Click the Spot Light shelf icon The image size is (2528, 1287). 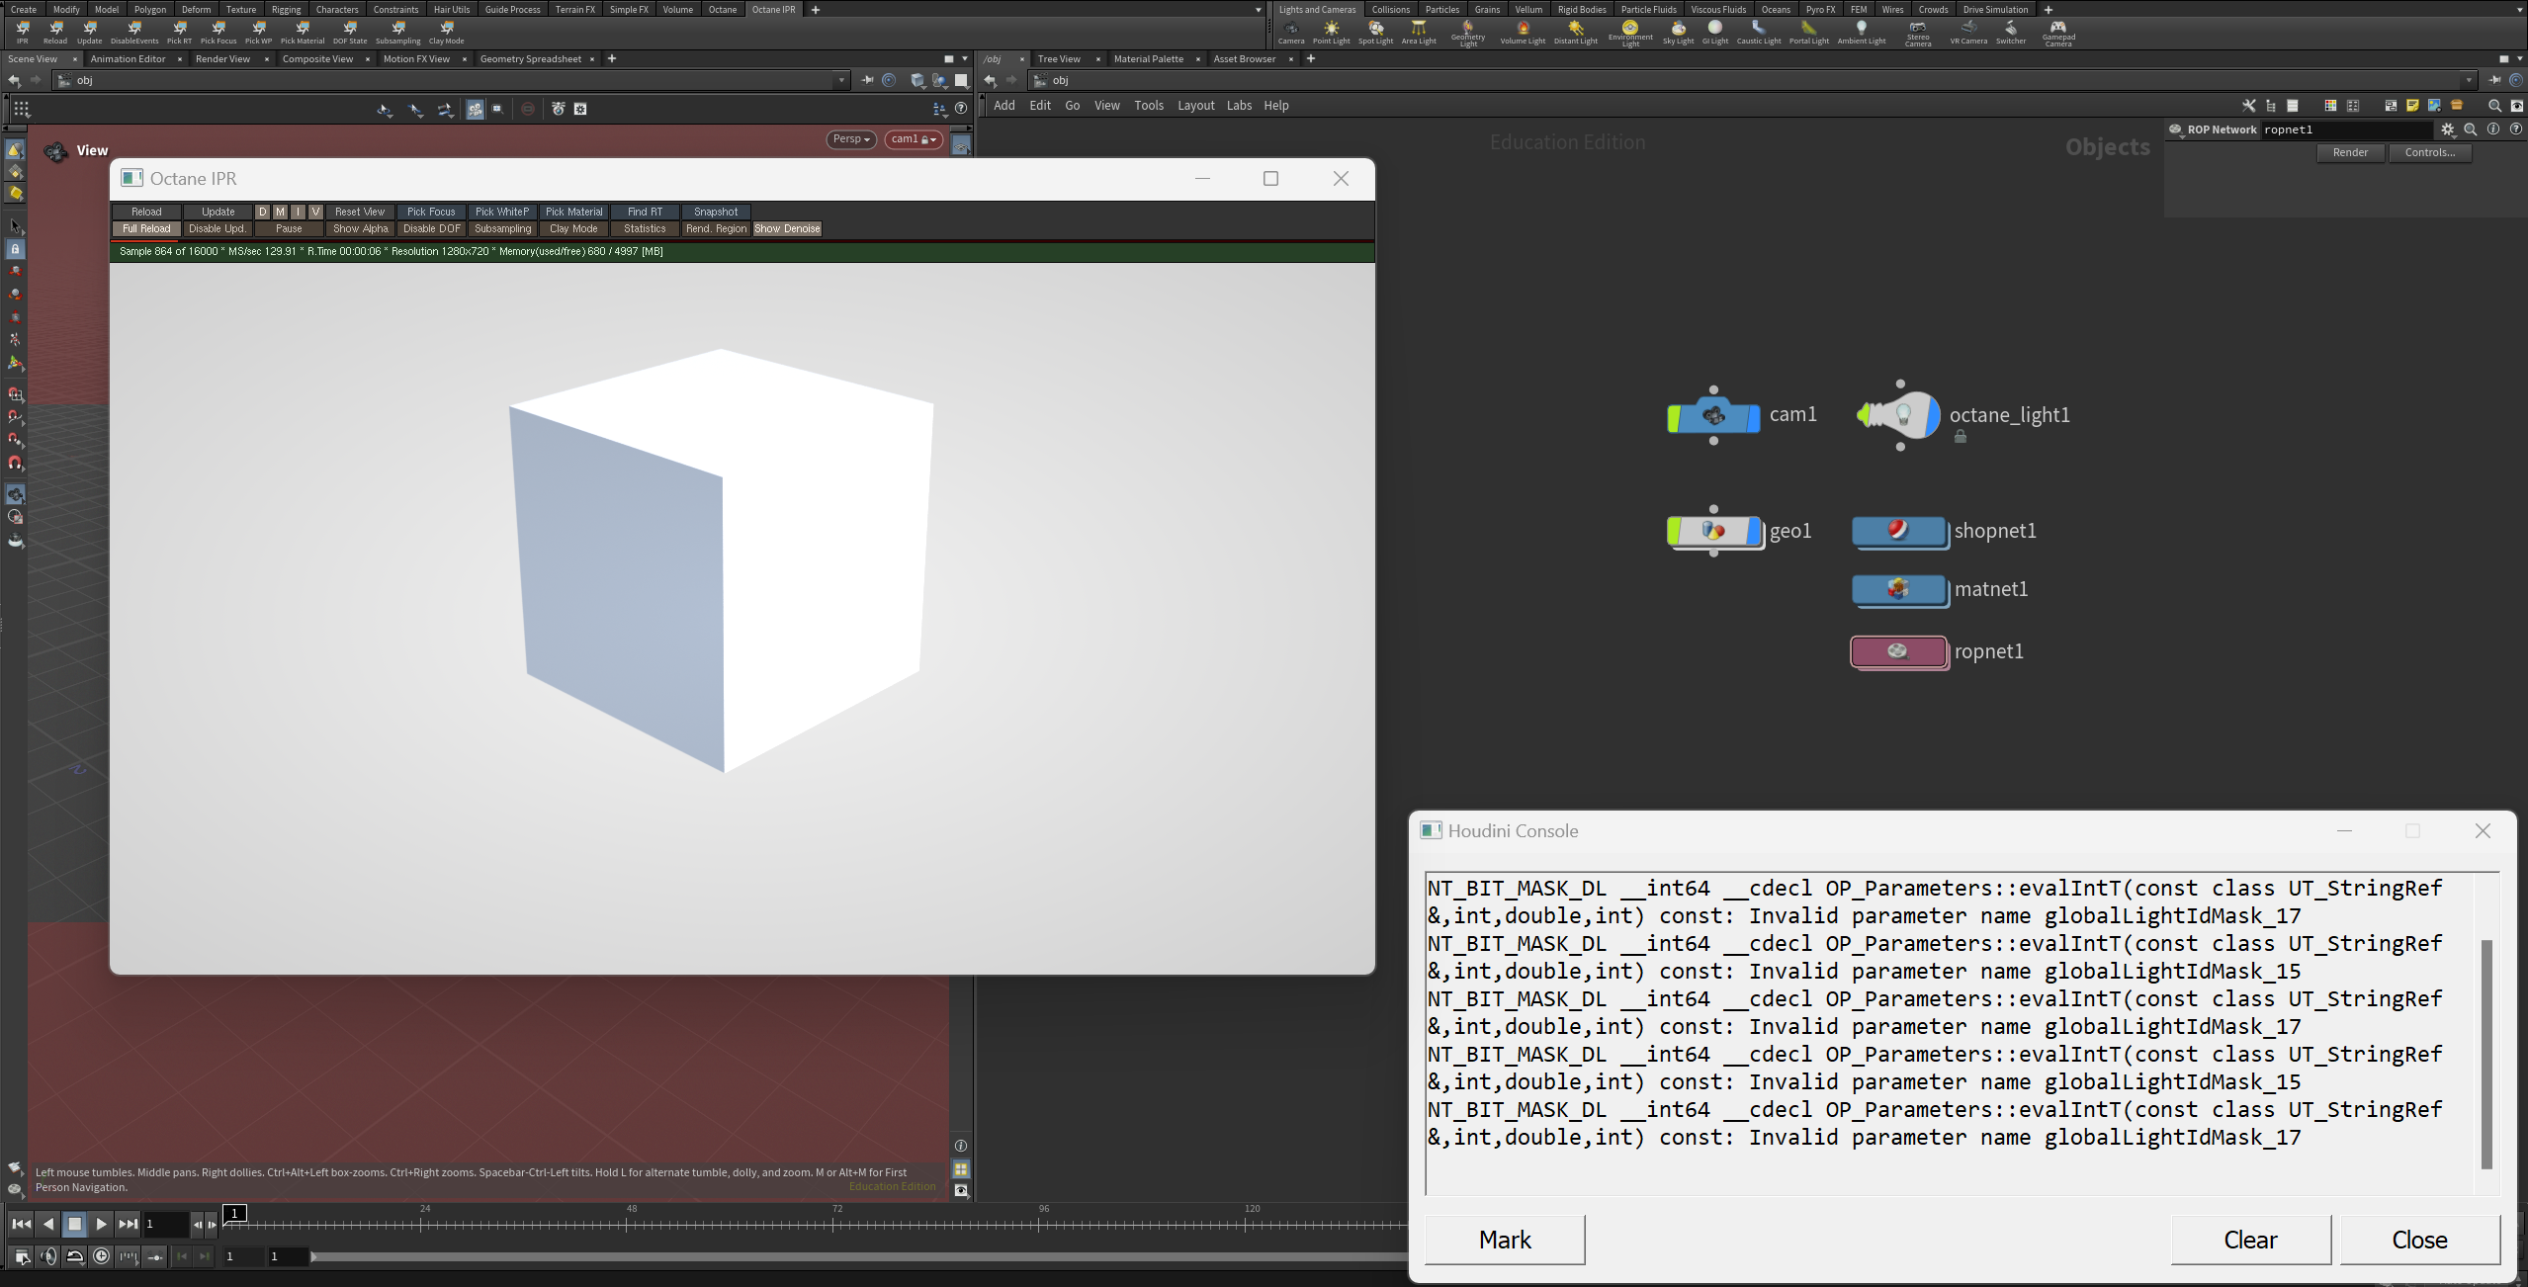pyautogui.click(x=1375, y=32)
